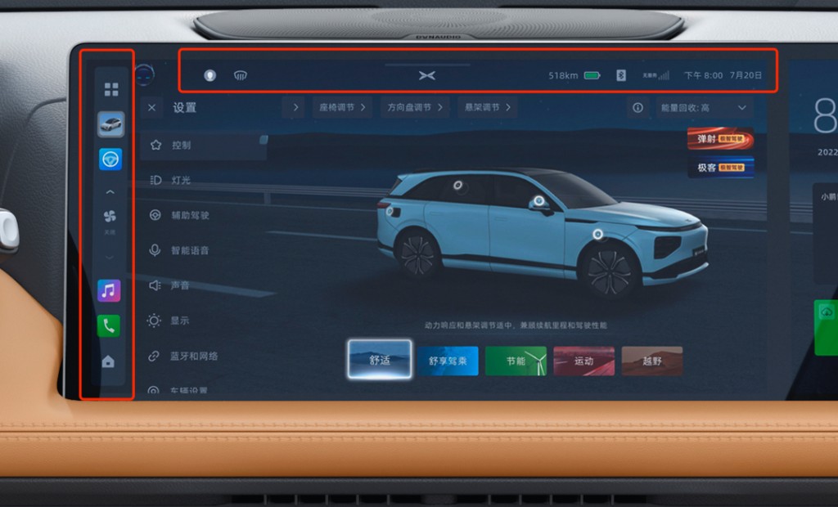Tap the 7月20日 date

(746, 75)
